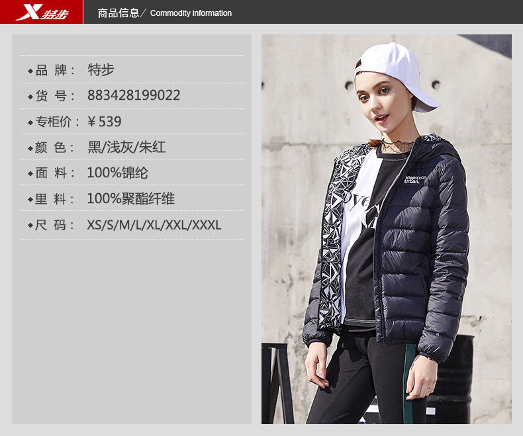523x436 pixels.
Task: Click the Commodity information header text
Action: coord(191,13)
